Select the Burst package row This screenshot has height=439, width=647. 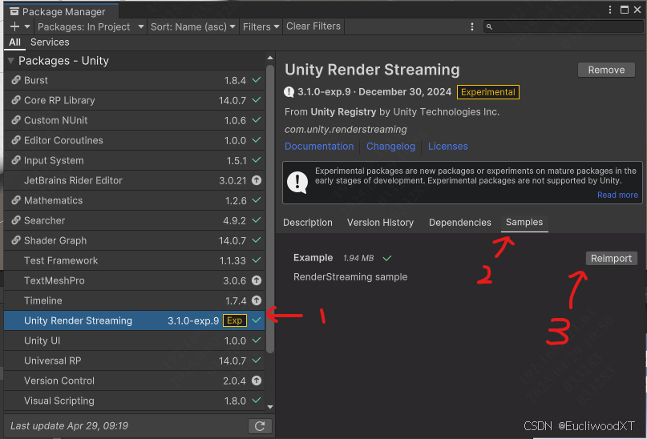pos(134,80)
